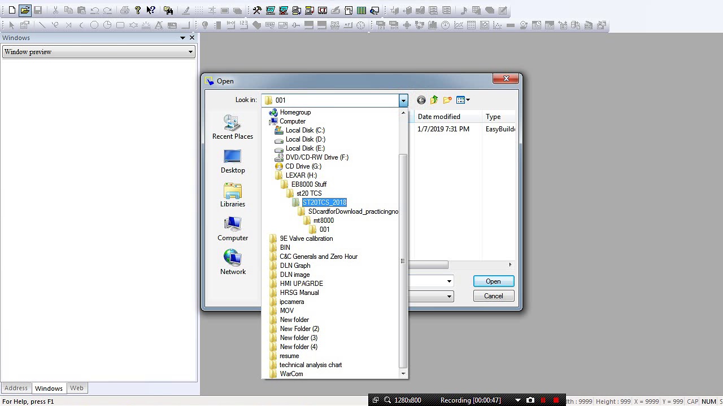Open the Windows panel pin menu arrow

point(182,38)
